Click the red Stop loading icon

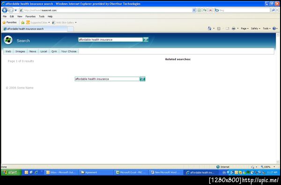tap(211, 10)
